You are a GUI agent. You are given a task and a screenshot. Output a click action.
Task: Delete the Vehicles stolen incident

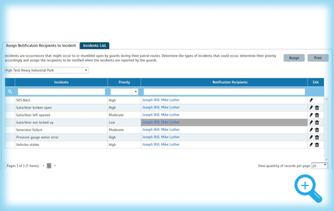tap(317, 145)
